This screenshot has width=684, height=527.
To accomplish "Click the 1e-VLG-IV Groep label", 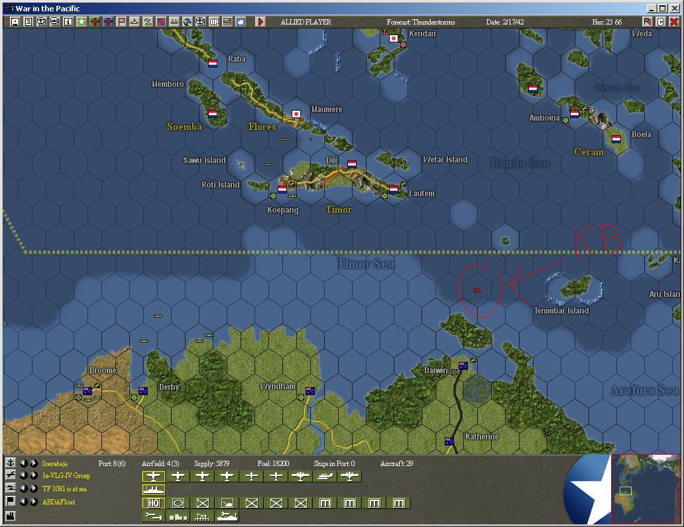I will click(66, 475).
